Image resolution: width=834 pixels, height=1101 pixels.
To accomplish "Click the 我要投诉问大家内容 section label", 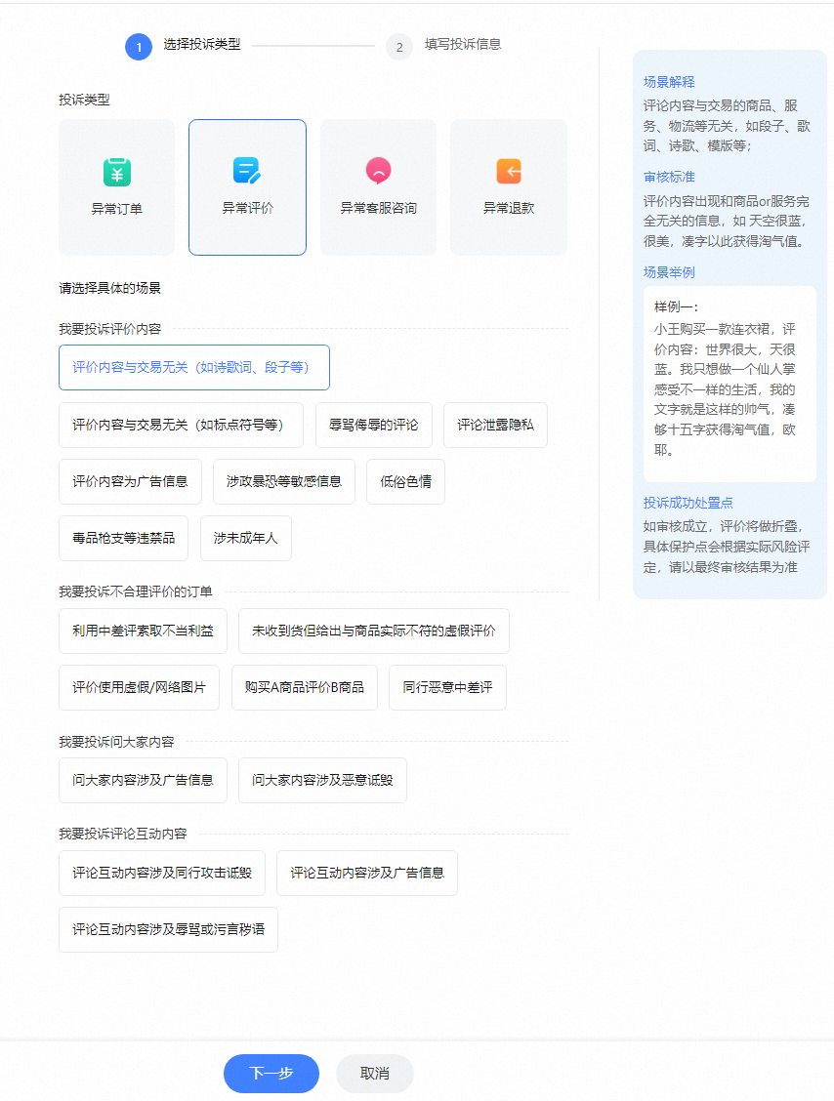I will (x=116, y=742).
